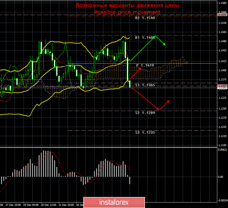Viewport: 228px width, 208px height.
Task: Select the S3 1.1235 support label
Action: click(x=145, y=132)
